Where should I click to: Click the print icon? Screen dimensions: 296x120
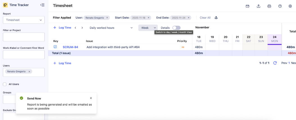point(269,6)
